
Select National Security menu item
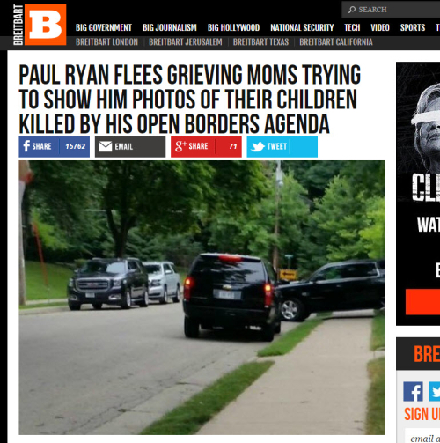click(302, 27)
